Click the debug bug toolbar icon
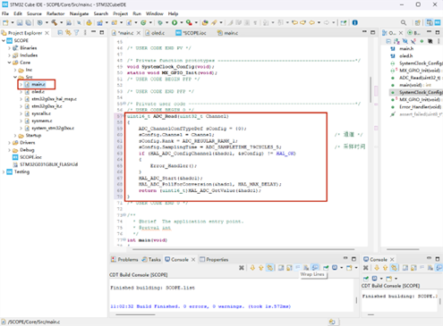 click(160, 22)
